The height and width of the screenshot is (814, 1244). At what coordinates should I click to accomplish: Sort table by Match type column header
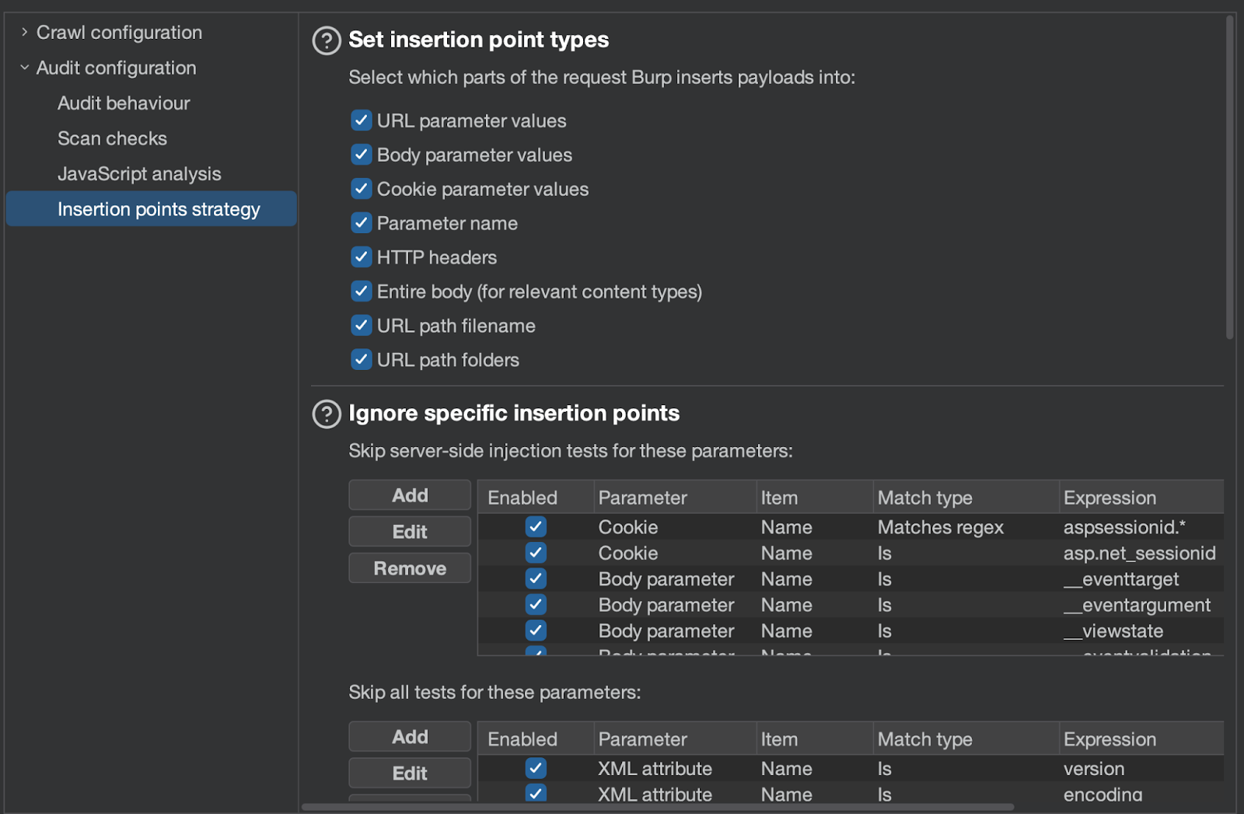pyautogui.click(x=924, y=498)
